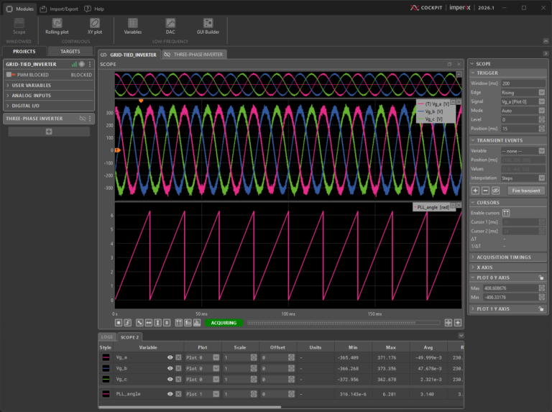Open the Rolling plot module
The height and width of the screenshot is (412, 552).
tap(57, 27)
